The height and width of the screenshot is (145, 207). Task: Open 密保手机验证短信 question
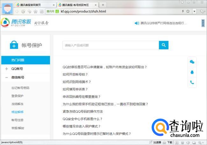105,104
